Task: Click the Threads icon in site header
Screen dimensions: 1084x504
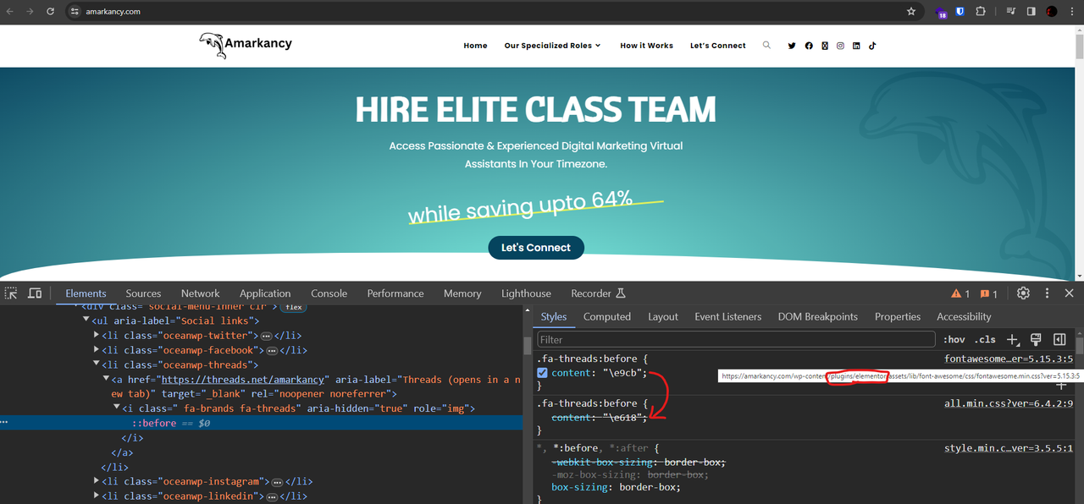Action: click(x=825, y=46)
